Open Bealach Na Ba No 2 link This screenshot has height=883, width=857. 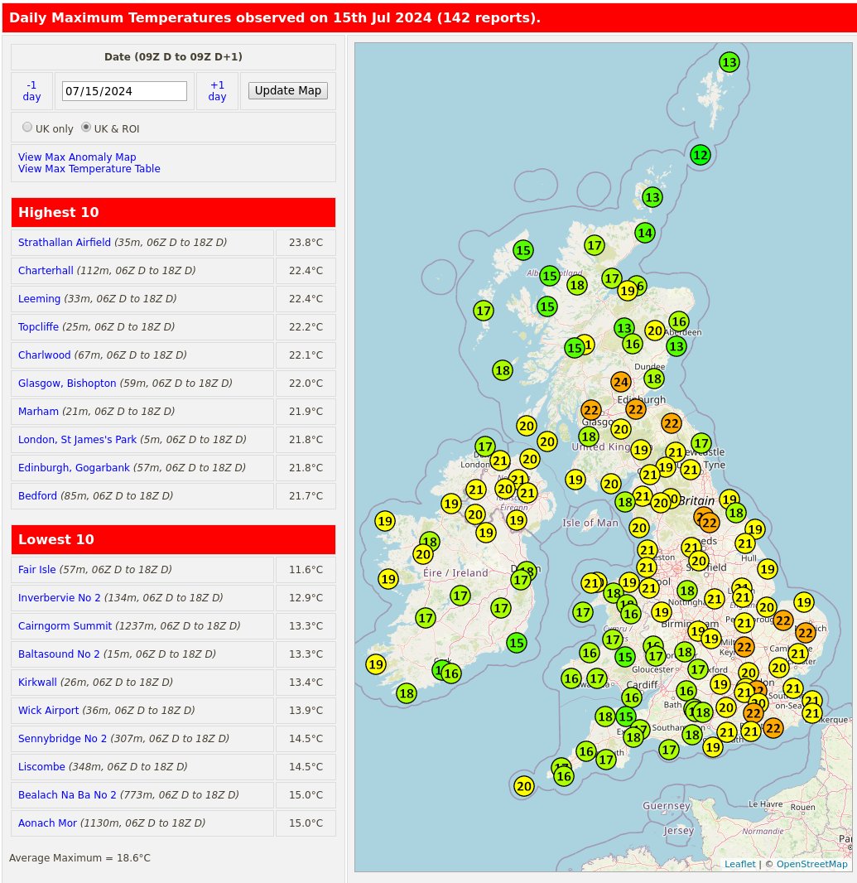point(67,794)
